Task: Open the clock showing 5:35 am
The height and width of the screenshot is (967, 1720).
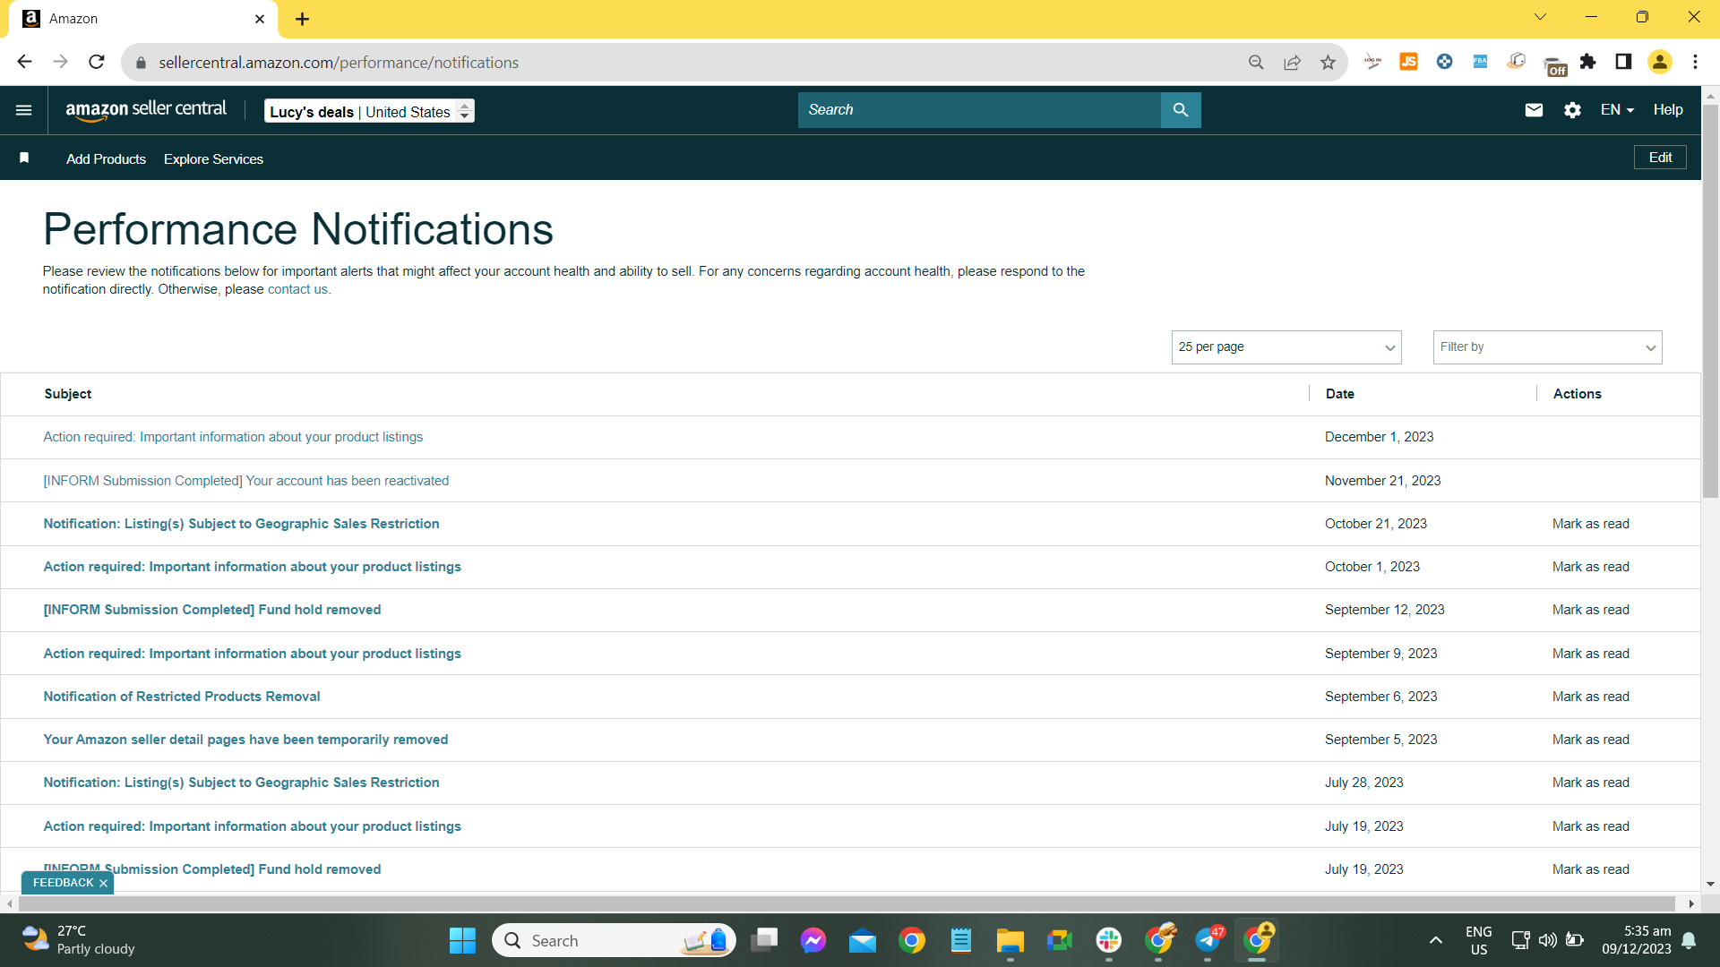Action: click(x=1637, y=940)
